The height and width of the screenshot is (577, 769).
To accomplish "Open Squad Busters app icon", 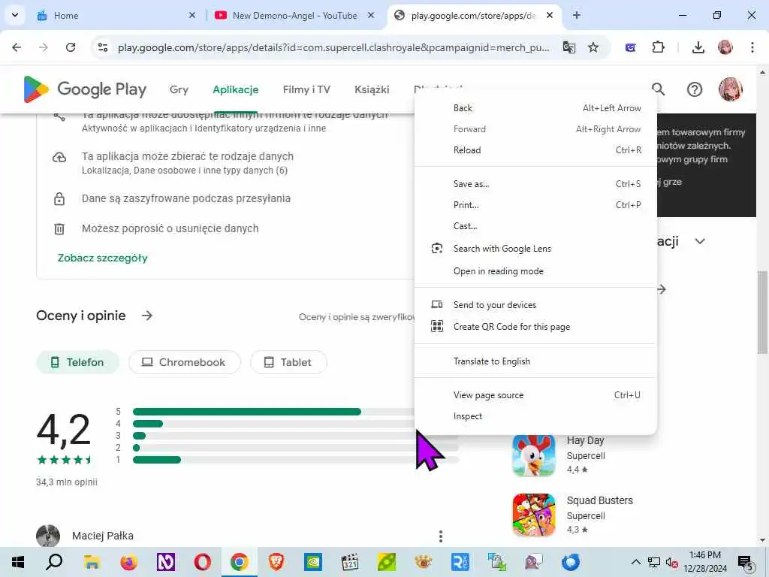I will pos(534,515).
